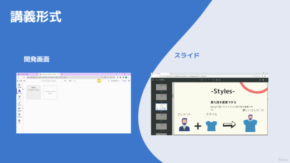Click the rotate icon in PDF viewer toolbar
The width and height of the screenshot is (290, 163).
[x=220, y=80]
